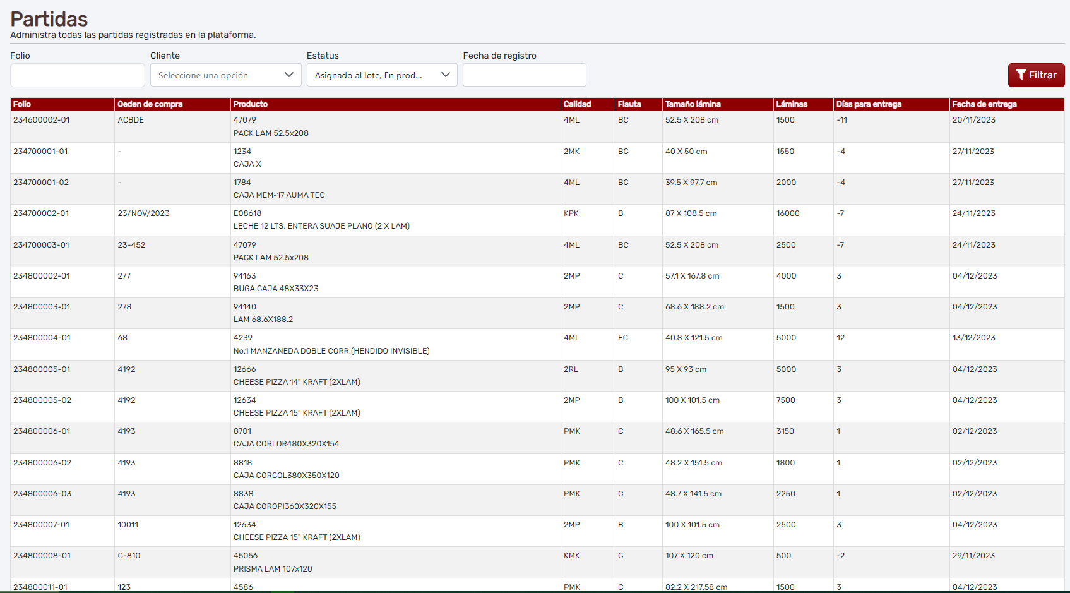Sort by Días para entrega header
1070x593 pixels.
(869, 104)
